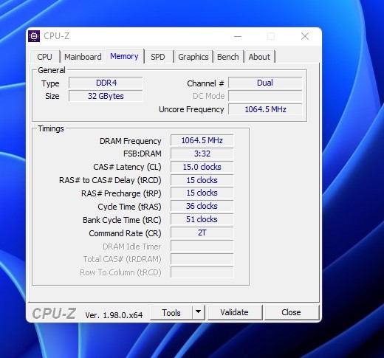Click the FSB:DRAM label
The image size is (384, 358).
tap(143, 154)
